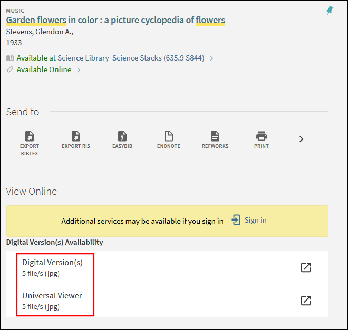Print the record using printer icon

(262, 136)
